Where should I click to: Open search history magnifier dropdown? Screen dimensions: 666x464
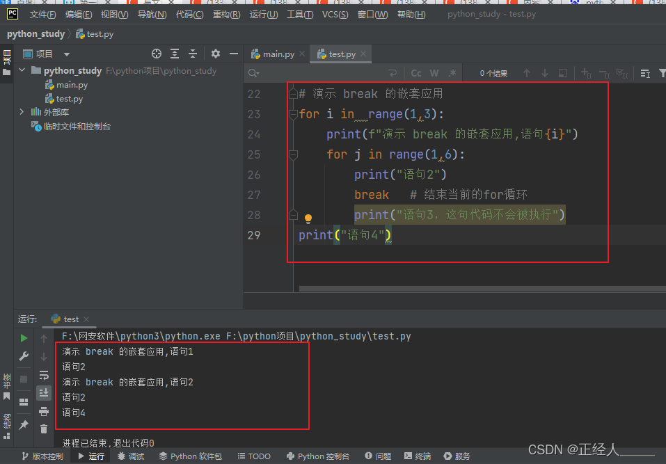[253, 73]
